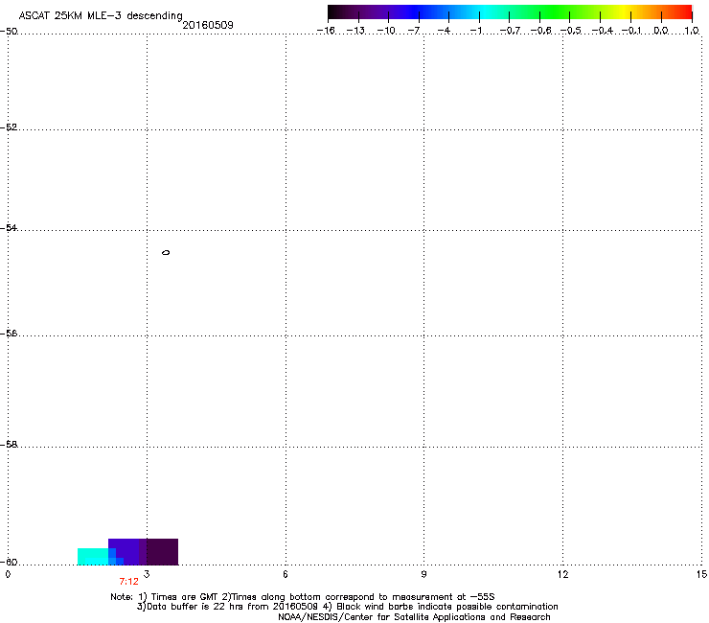
Task: Click the -54 latitude axis label
Action: [x=9, y=228]
